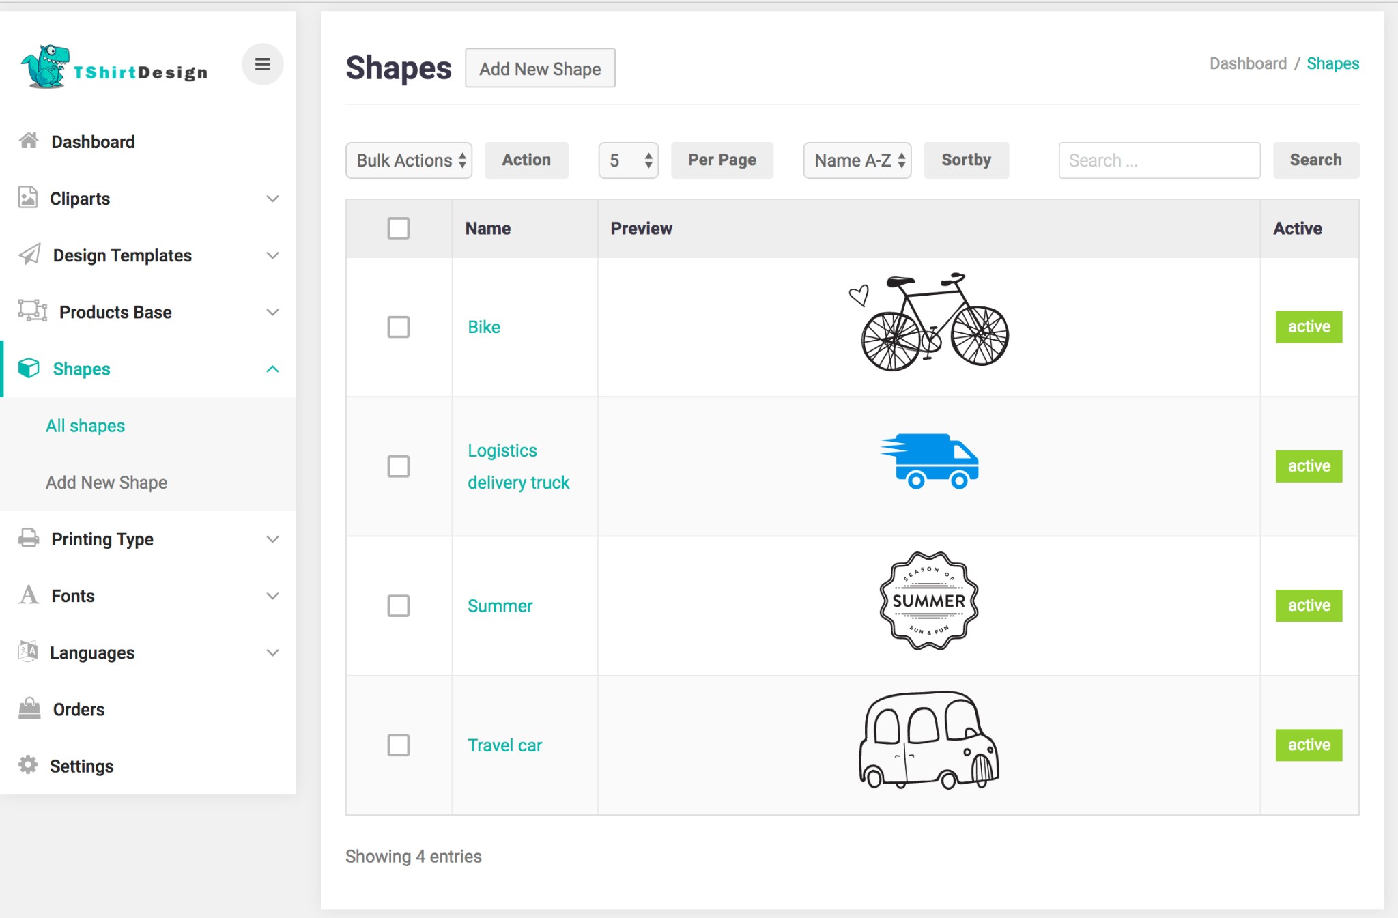Click the Add New Shape button beside title
This screenshot has height=918, width=1398.
[540, 68]
